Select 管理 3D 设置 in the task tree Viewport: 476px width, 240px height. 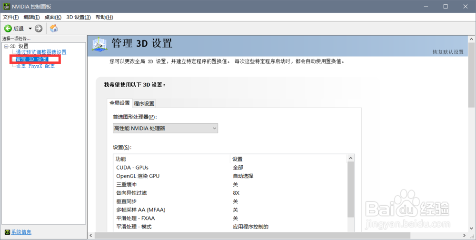[x=31, y=59]
